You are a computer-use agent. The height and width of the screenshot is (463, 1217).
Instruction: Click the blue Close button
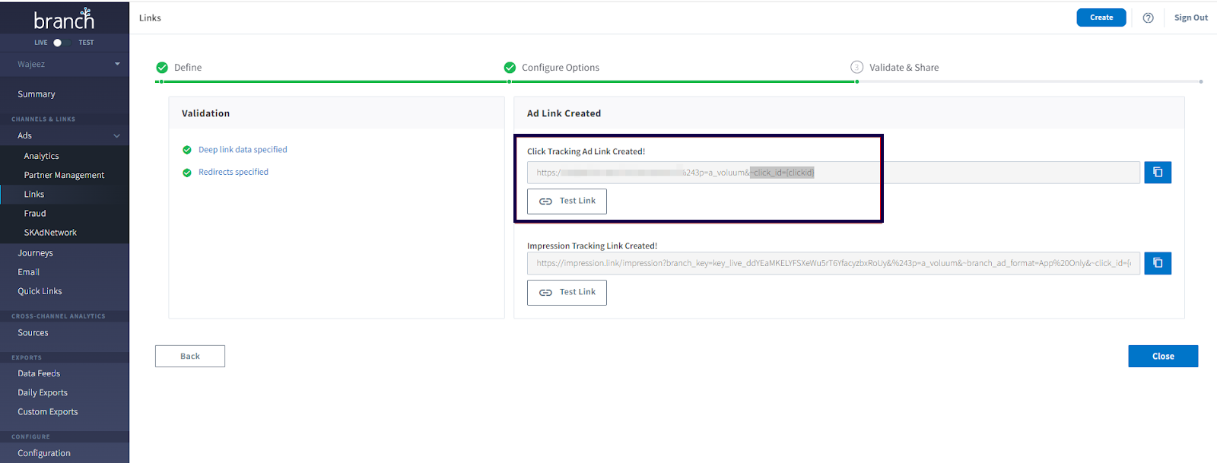(x=1162, y=357)
